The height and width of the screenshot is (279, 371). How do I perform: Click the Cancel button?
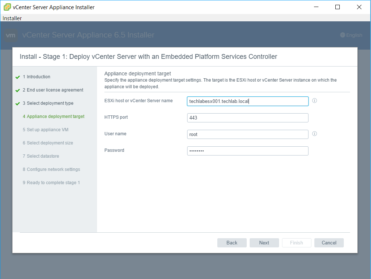329,243
